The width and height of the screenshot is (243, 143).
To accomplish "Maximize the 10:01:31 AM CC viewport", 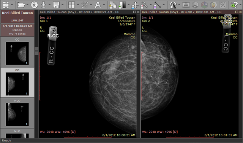I will (237, 12).
